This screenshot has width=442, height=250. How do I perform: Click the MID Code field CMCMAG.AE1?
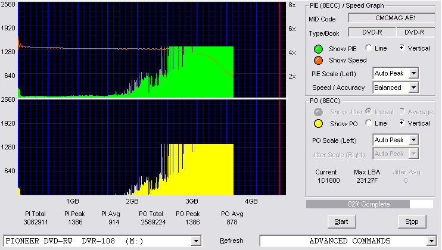(391, 18)
